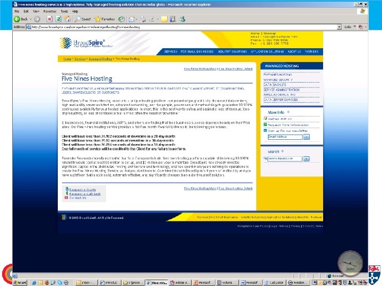Click the Services breadcrumb link
Screen dimensions: 382x286
80,59
